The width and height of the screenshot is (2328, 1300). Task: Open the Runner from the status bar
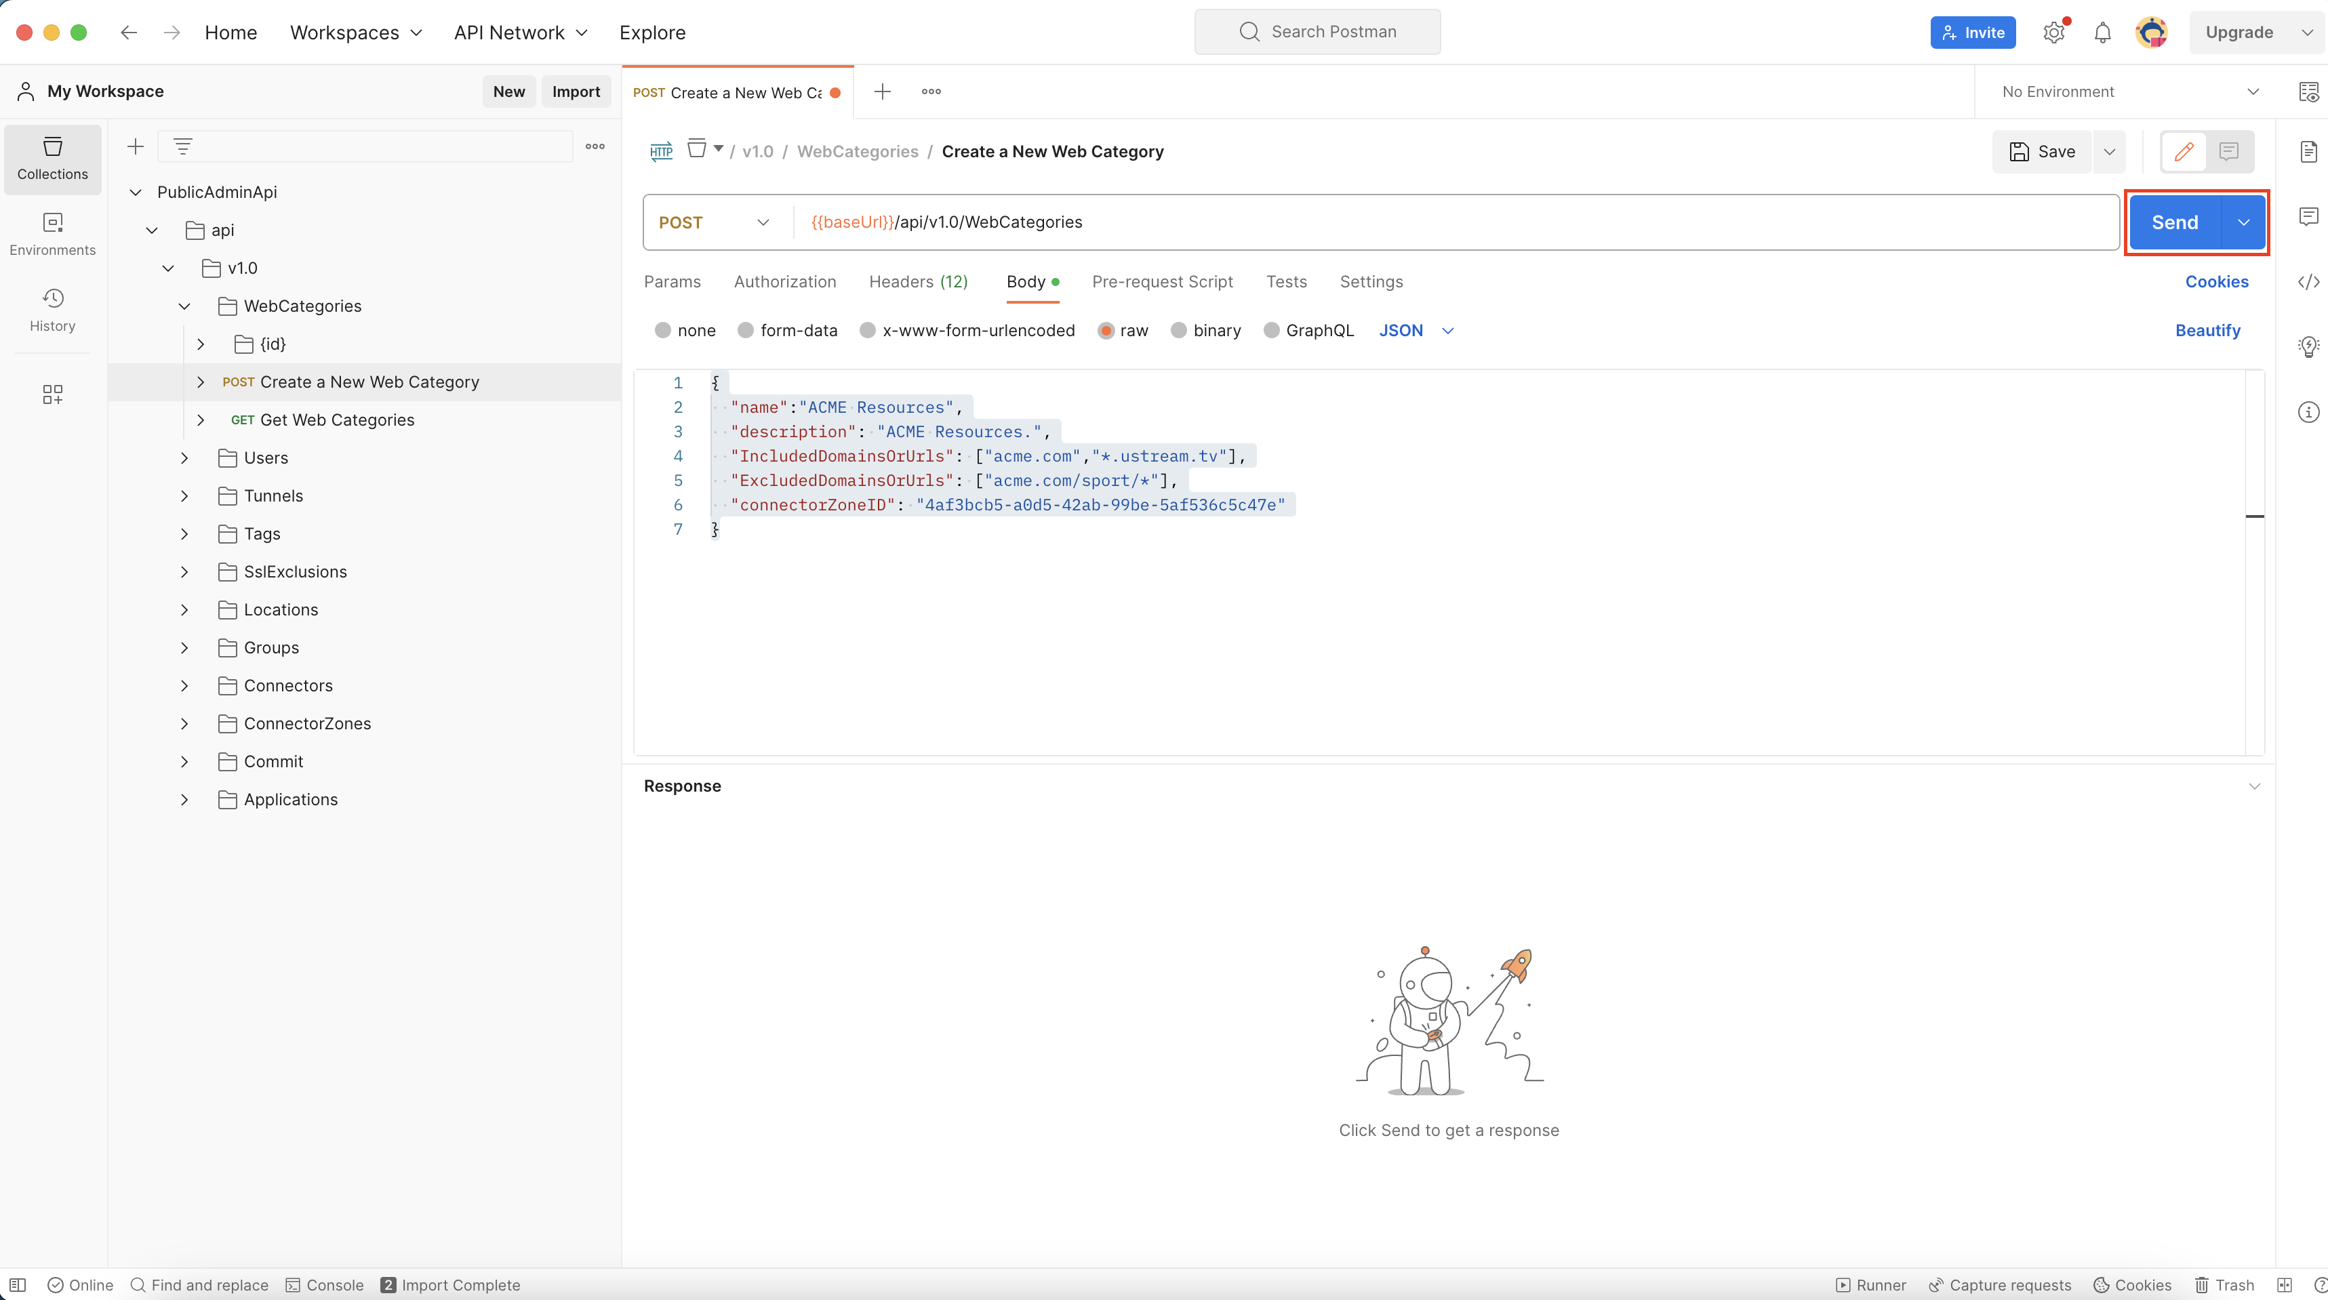[x=1870, y=1284]
